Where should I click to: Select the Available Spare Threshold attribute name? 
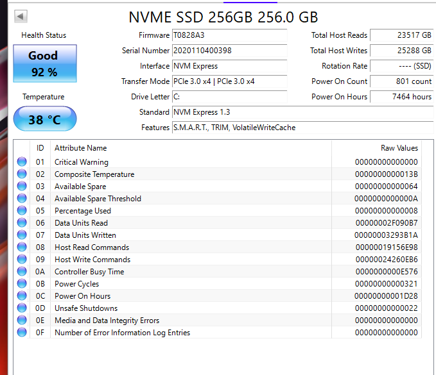point(98,199)
